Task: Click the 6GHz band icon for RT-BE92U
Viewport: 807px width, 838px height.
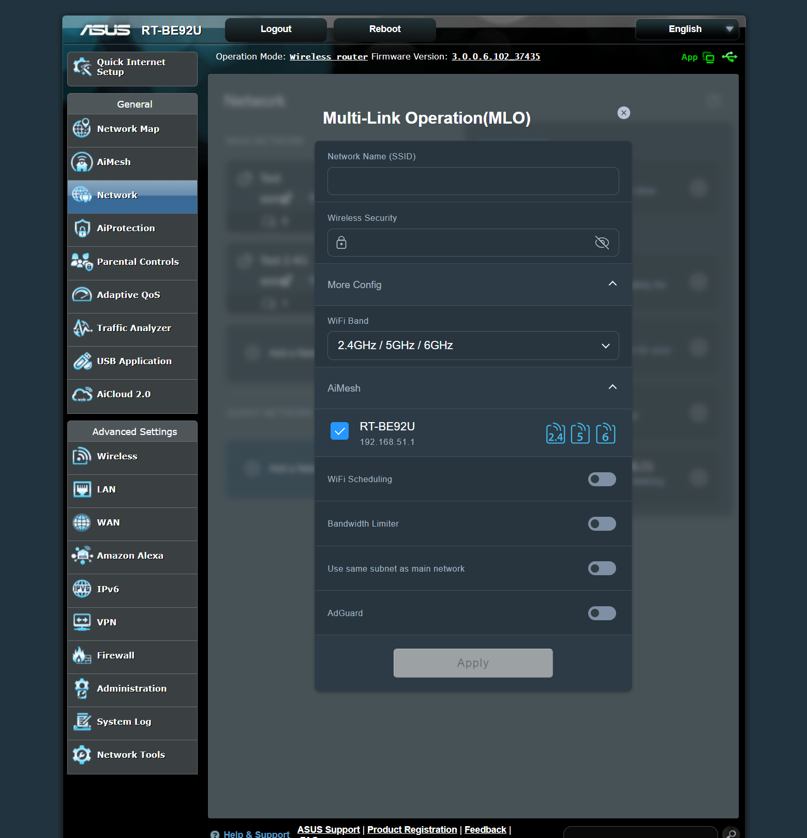Action: pyautogui.click(x=605, y=433)
